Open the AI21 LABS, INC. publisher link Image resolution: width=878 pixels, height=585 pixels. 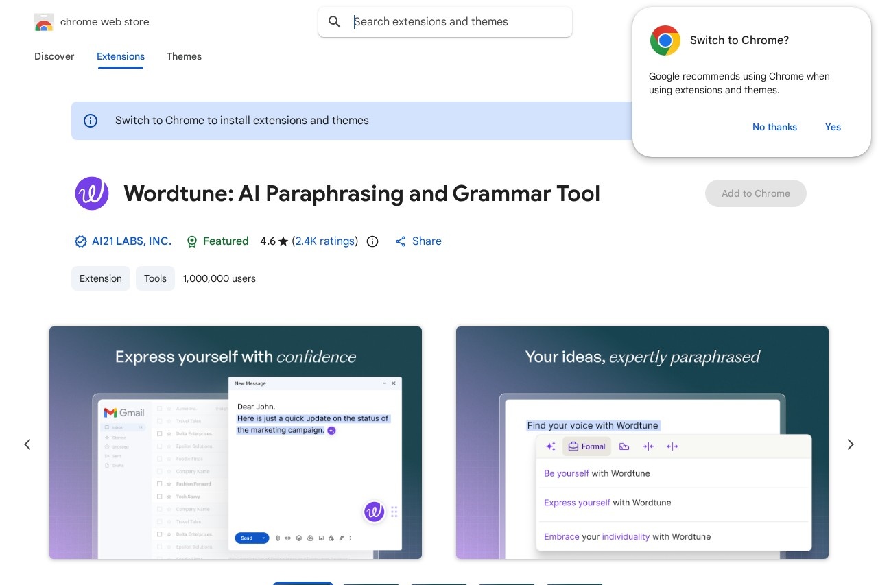coord(132,241)
